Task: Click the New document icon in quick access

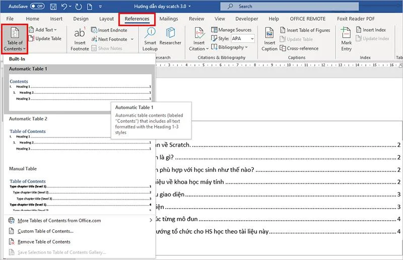Action: pos(90,7)
